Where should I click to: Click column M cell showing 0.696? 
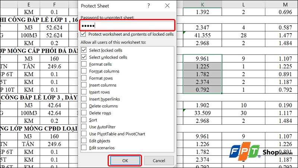tap(282, 12)
